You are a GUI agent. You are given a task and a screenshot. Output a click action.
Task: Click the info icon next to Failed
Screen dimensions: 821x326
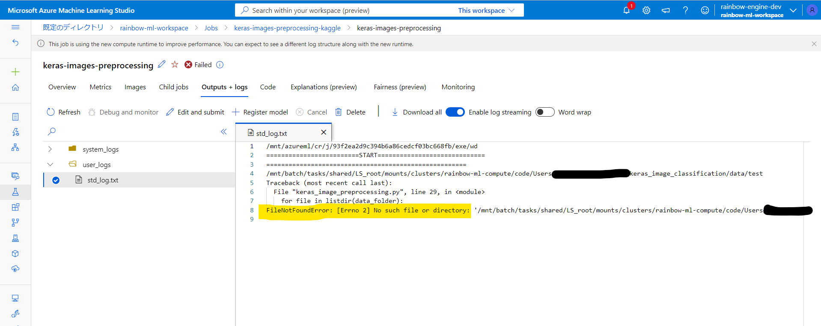tap(220, 65)
